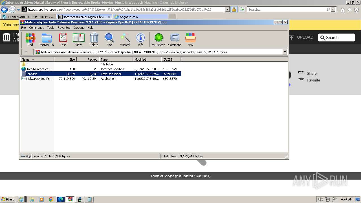Click the IE search box field
This screenshot has height=203, width=361.
[287, 9]
